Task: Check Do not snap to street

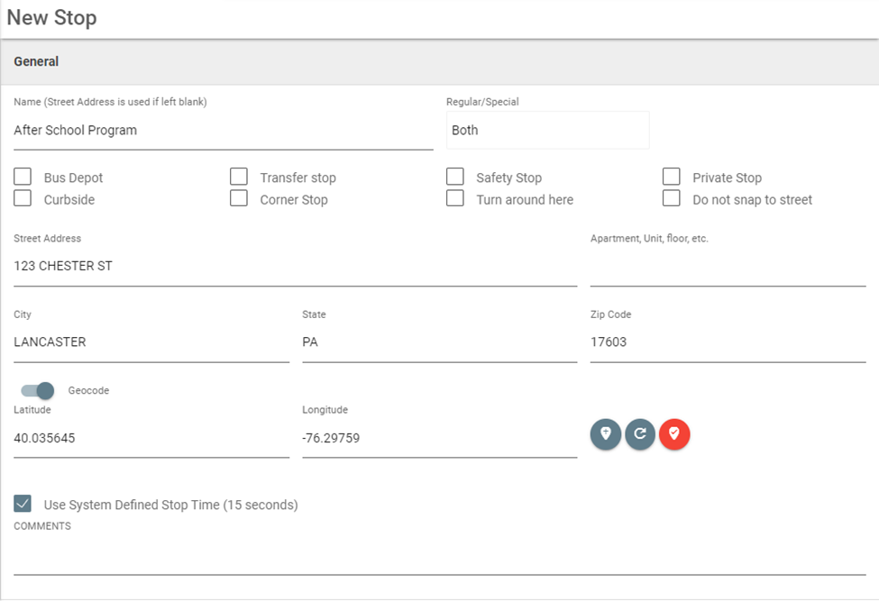Action: 671,198
